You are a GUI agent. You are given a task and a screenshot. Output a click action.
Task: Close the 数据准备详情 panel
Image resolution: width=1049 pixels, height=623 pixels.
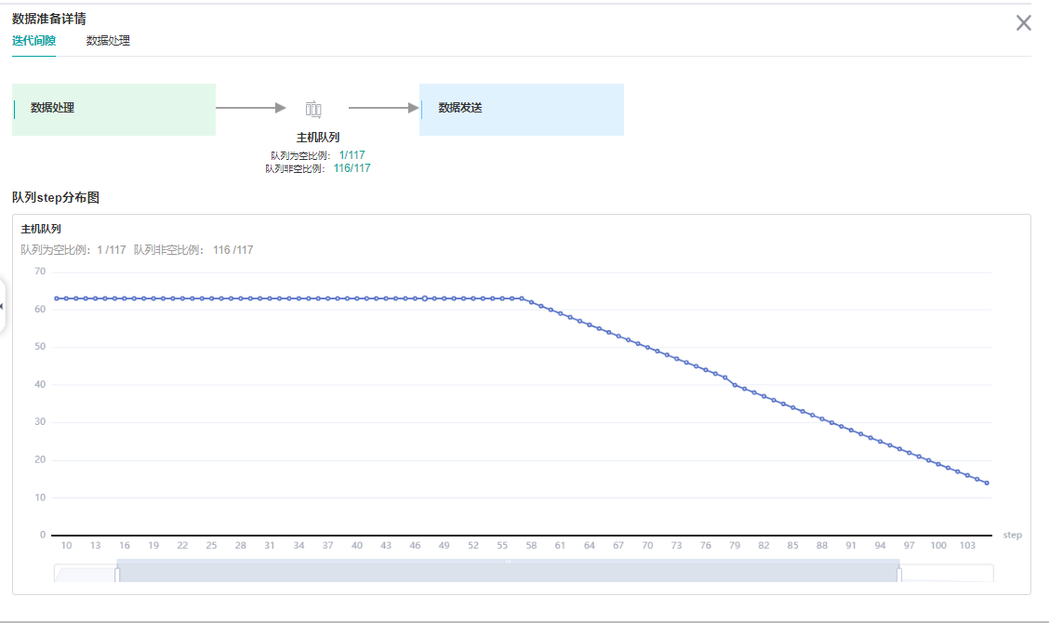click(x=1023, y=23)
